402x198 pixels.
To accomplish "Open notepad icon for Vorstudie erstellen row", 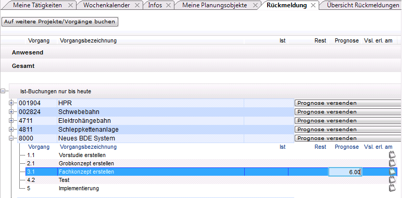I will pyautogui.click(x=392, y=154).
